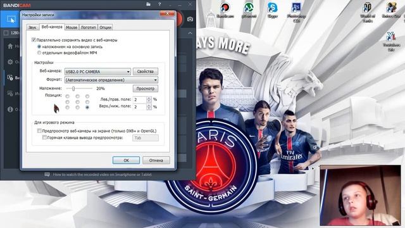Launch World of Tanks desktop shortcut

(x=367, y=13)
